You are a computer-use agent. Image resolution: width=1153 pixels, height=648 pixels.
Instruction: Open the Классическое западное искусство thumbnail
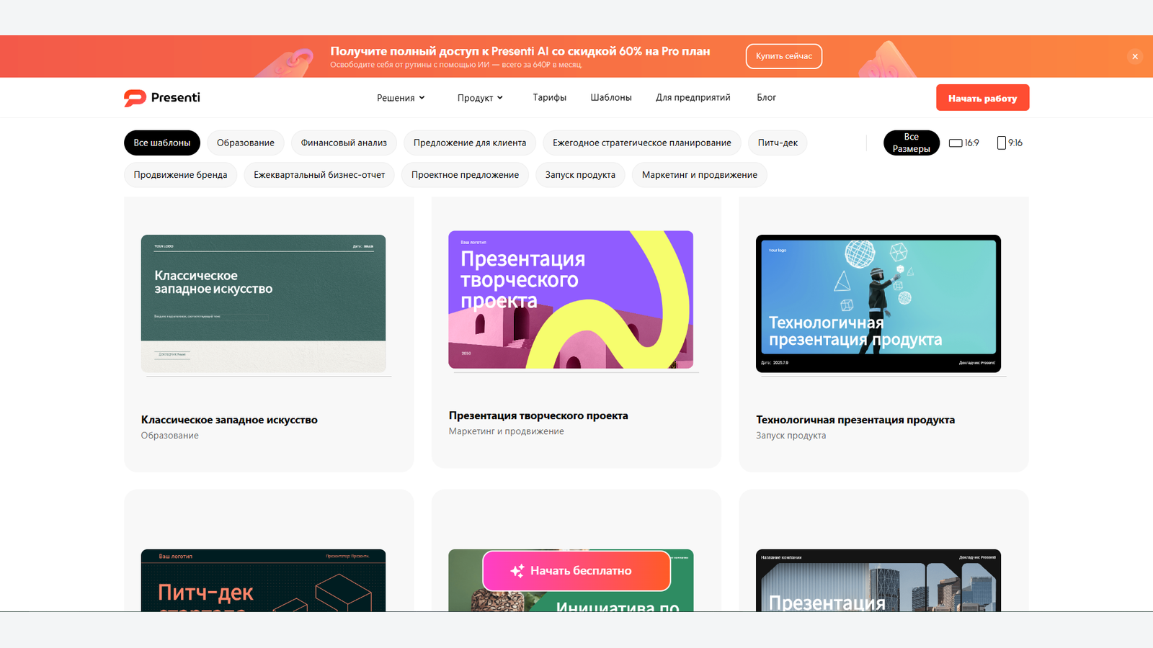pos(264,304)
